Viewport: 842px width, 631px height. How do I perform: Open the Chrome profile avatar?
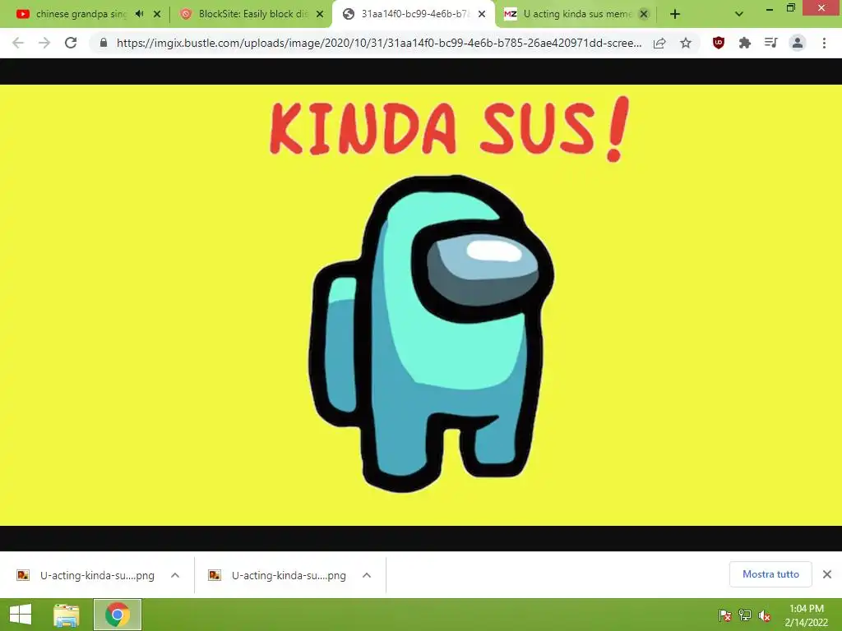[798, 43]
